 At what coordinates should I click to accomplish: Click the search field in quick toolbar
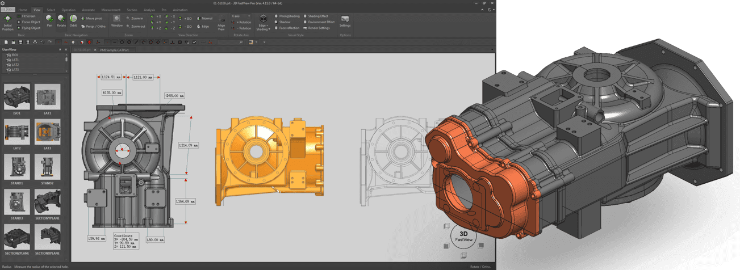tap(230, 42)
